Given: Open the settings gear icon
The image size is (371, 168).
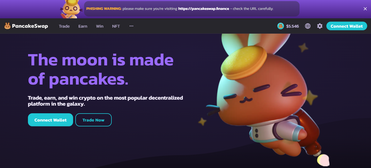Looking at the screenshot, I should coord(320,26).
